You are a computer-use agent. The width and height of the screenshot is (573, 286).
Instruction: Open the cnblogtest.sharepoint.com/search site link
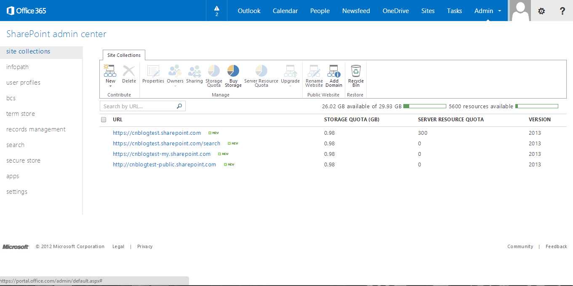coord(166,144)
